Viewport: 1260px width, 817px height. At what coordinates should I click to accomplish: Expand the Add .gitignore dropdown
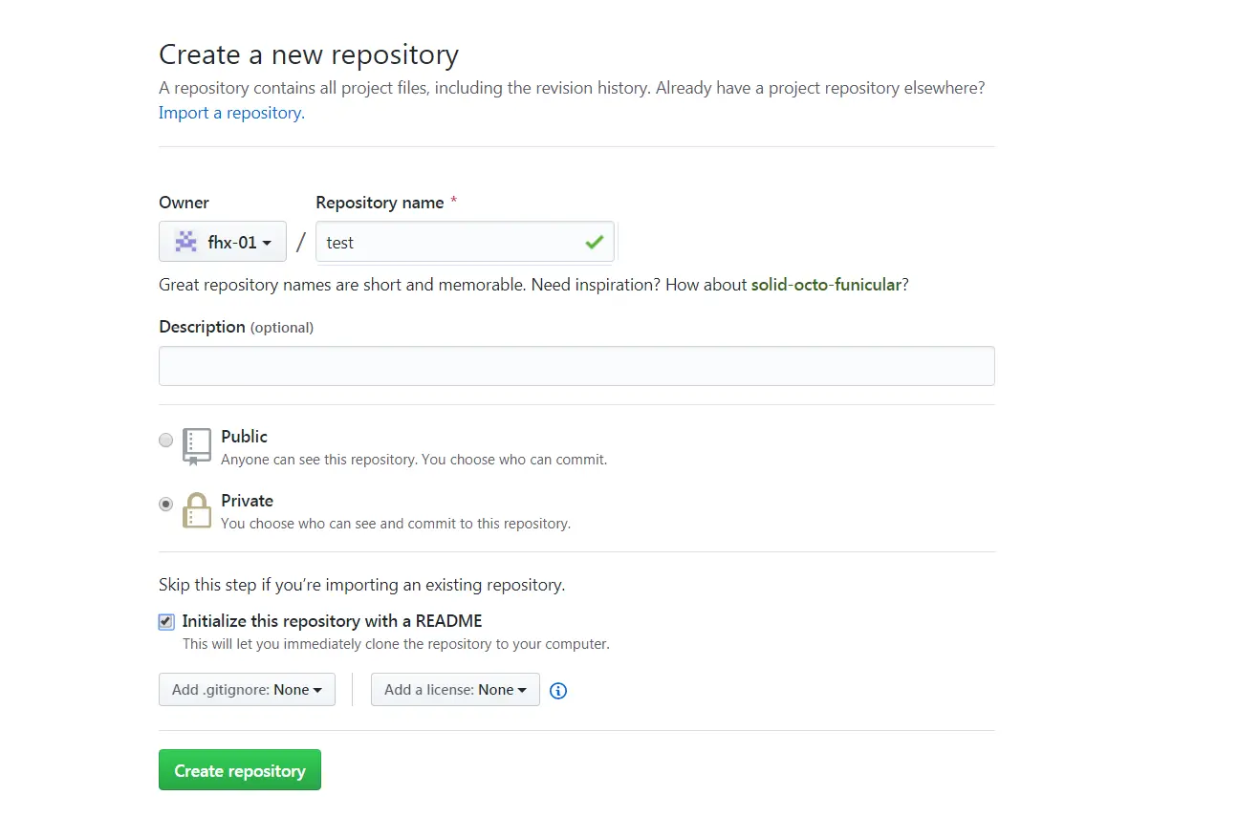click(x=247, y=690)
